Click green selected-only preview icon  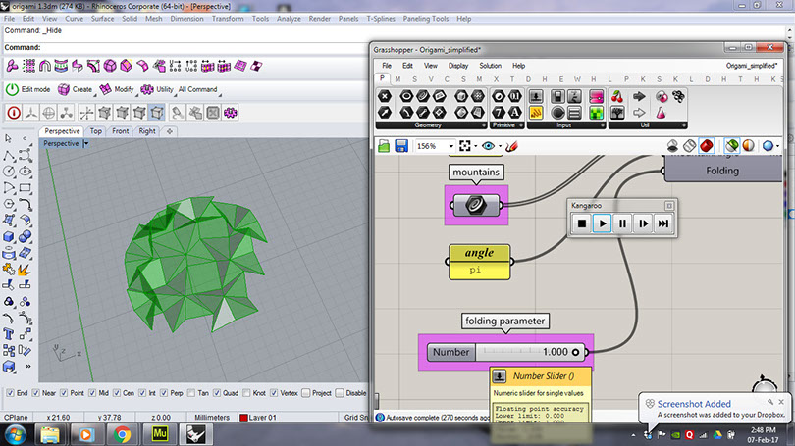click(731, 146)
